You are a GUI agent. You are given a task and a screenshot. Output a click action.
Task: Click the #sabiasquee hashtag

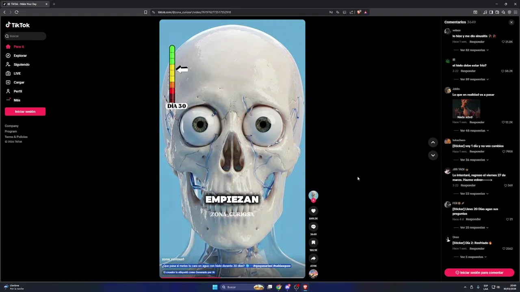(x=282, y=266)
